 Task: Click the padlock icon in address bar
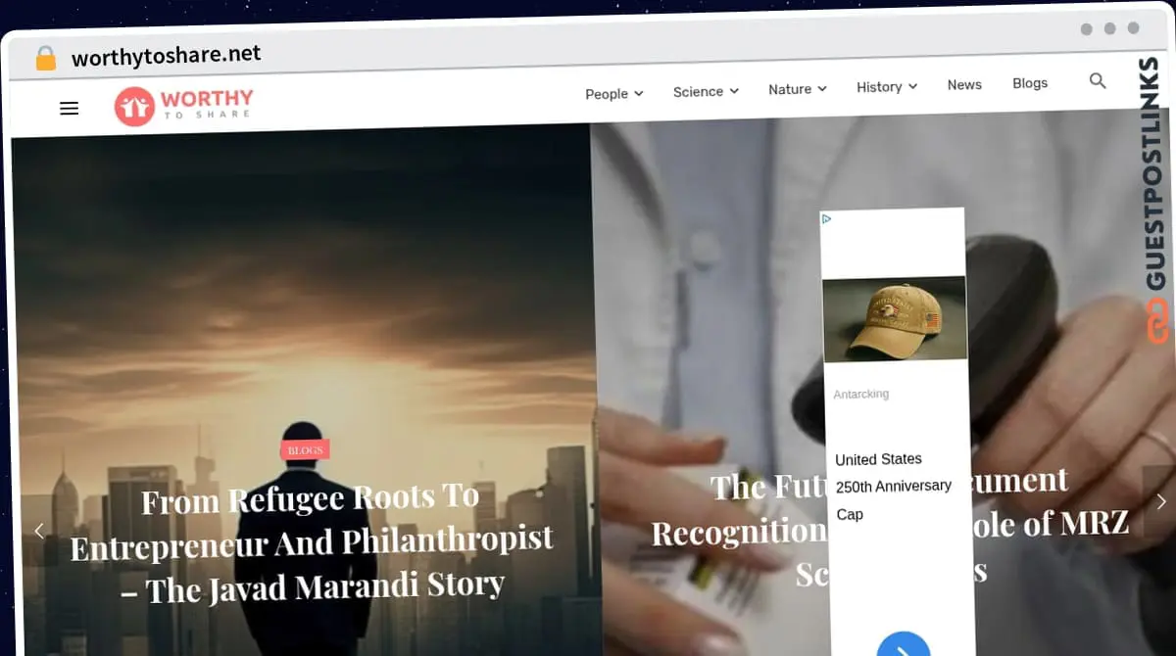pos(46,59)
